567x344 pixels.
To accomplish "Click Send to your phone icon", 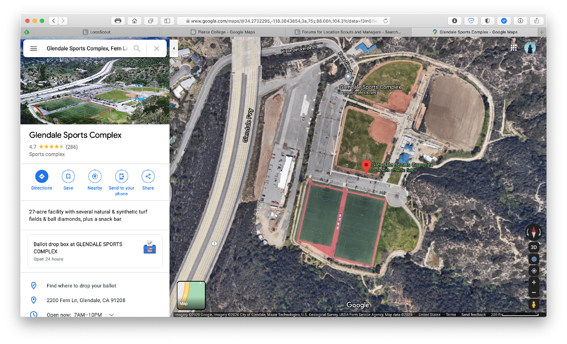I will click(x=121, y=176).
